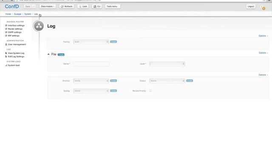Open the CLI toolbar button
The height and width of the screenshot is (153, 272).
pyautogui.click(x=97, y=6)
